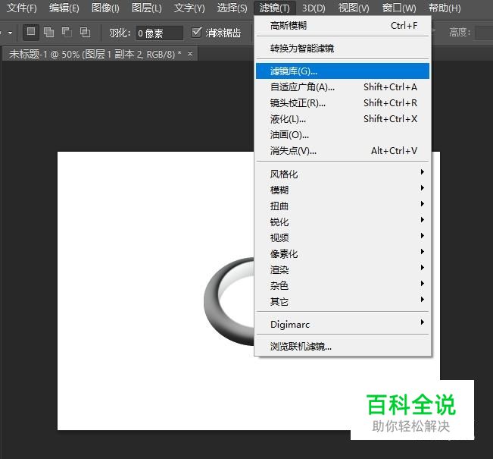Apply the last filter 高斯模糊

pos(343,26)
